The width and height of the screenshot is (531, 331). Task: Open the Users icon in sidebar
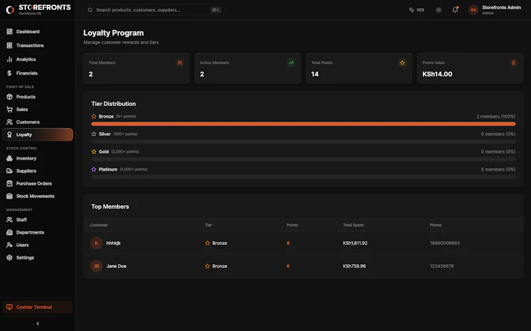coord(9,245)
